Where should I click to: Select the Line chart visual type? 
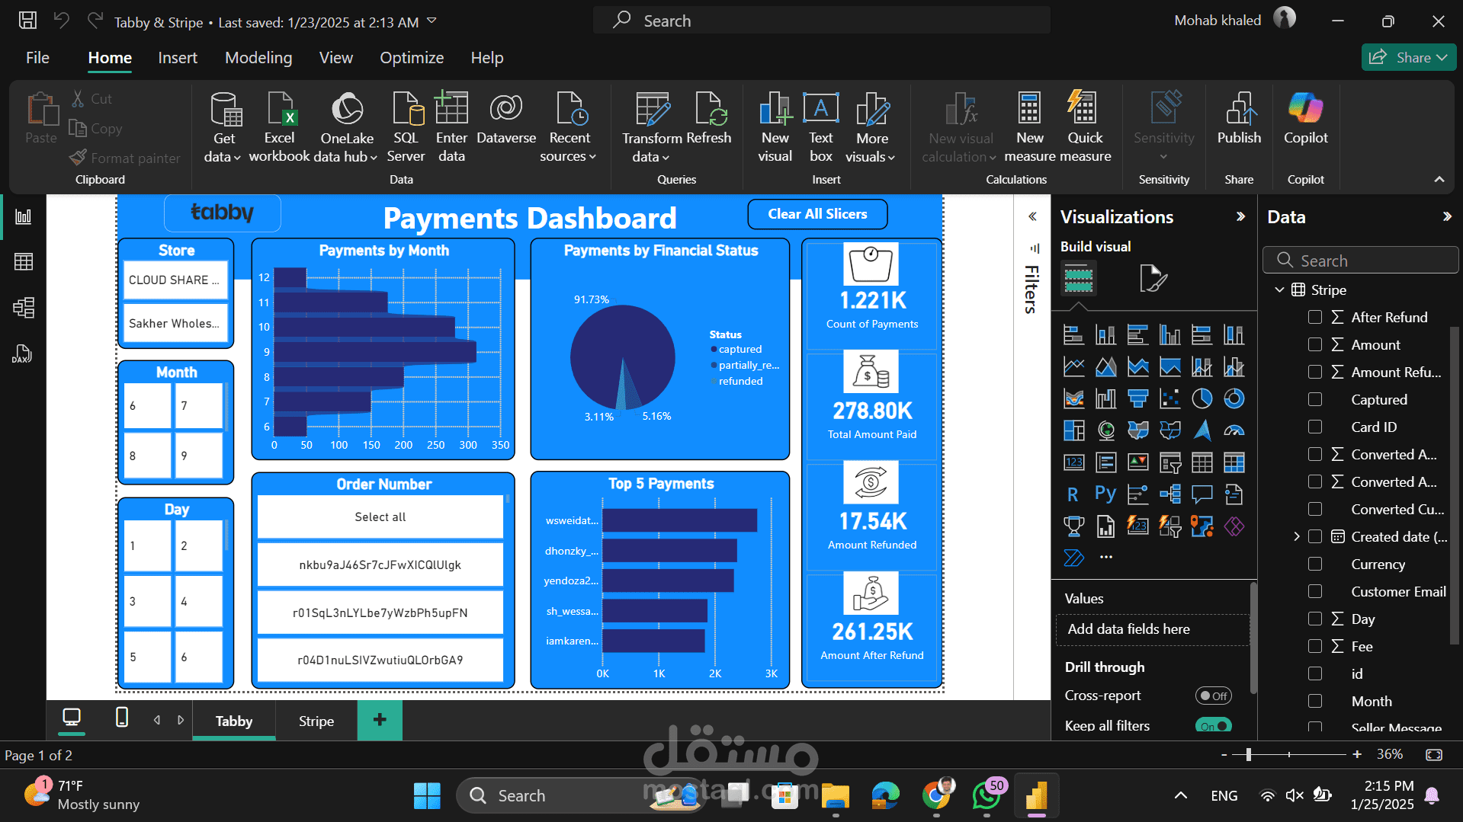click(1073, 366)
